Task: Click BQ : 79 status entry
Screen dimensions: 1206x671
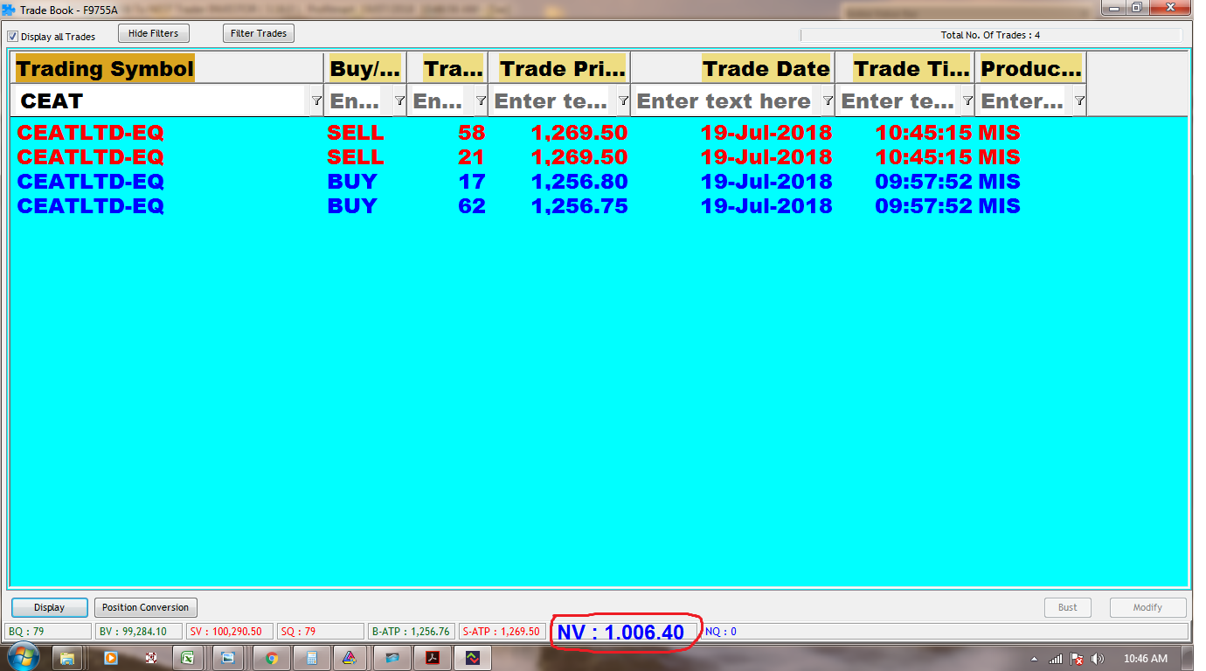Action: click(48, 632)
